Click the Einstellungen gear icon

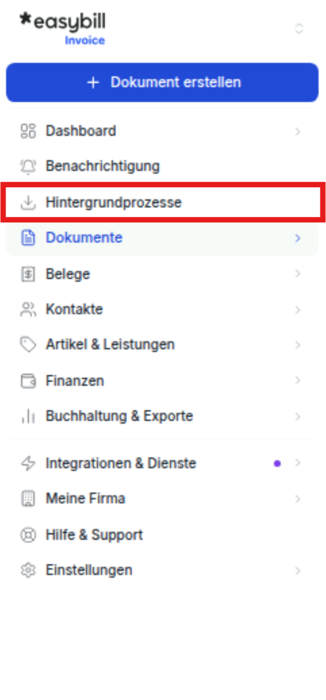pyautogui.click(x=28, y=570)
